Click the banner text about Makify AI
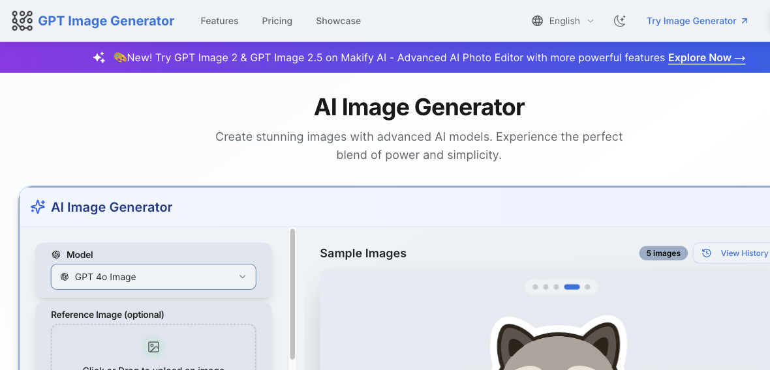This screenshot has width=770, height=370. [x=390, y=58]
